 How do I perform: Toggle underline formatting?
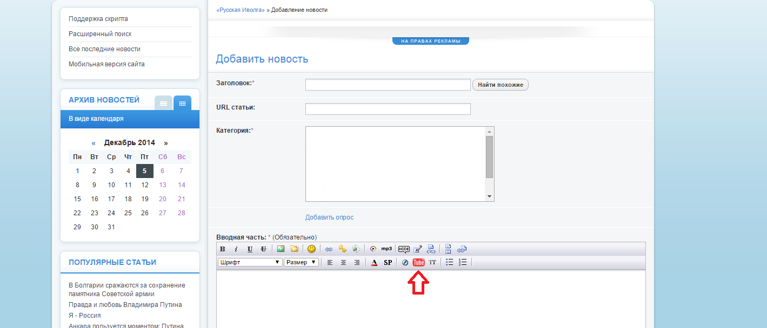(x=250, y=249)
